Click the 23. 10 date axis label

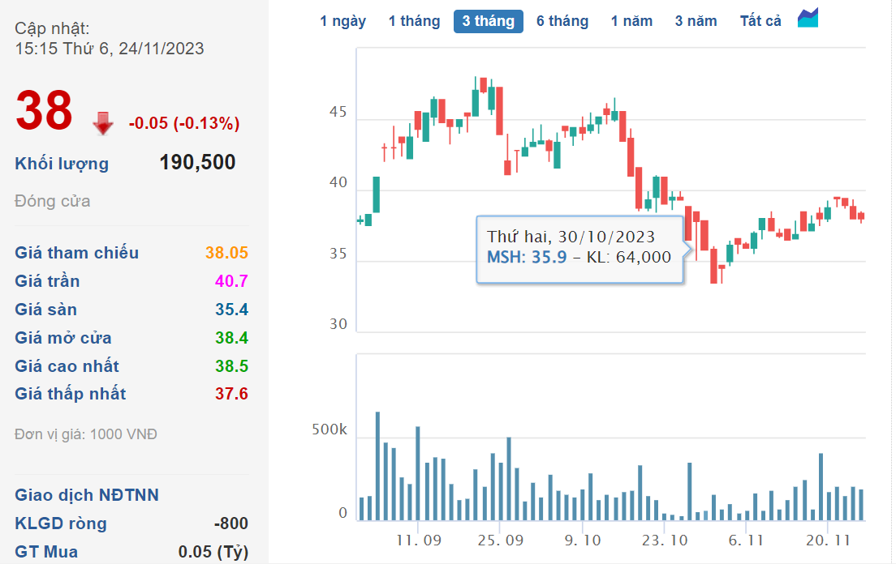tap(663, 540)
